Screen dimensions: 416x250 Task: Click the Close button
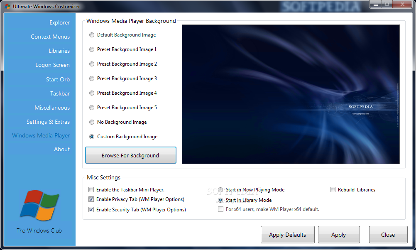click(388, 235)
